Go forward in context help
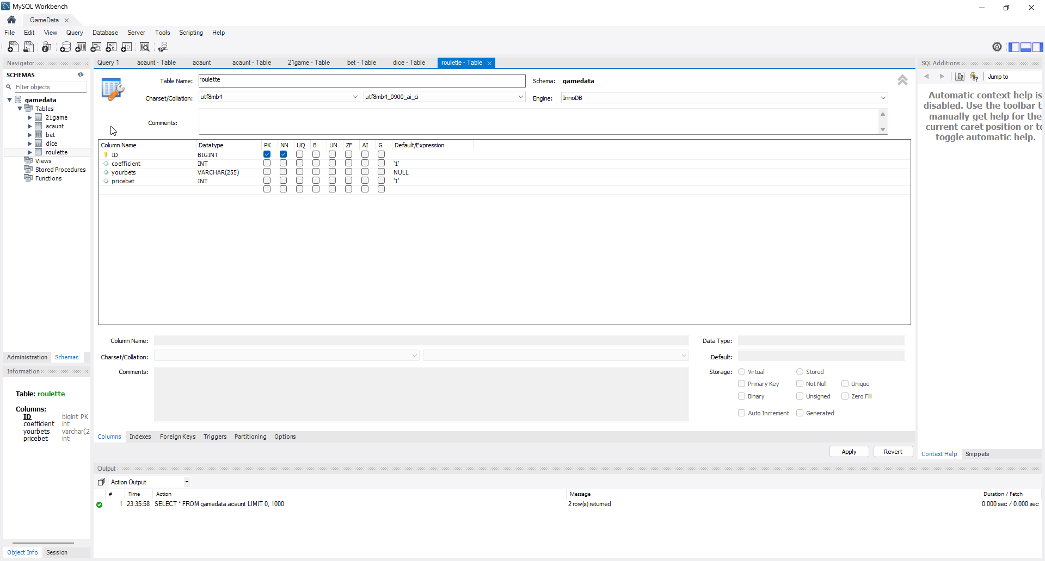This screenshot has height=561, width=1045. [942, 77]
